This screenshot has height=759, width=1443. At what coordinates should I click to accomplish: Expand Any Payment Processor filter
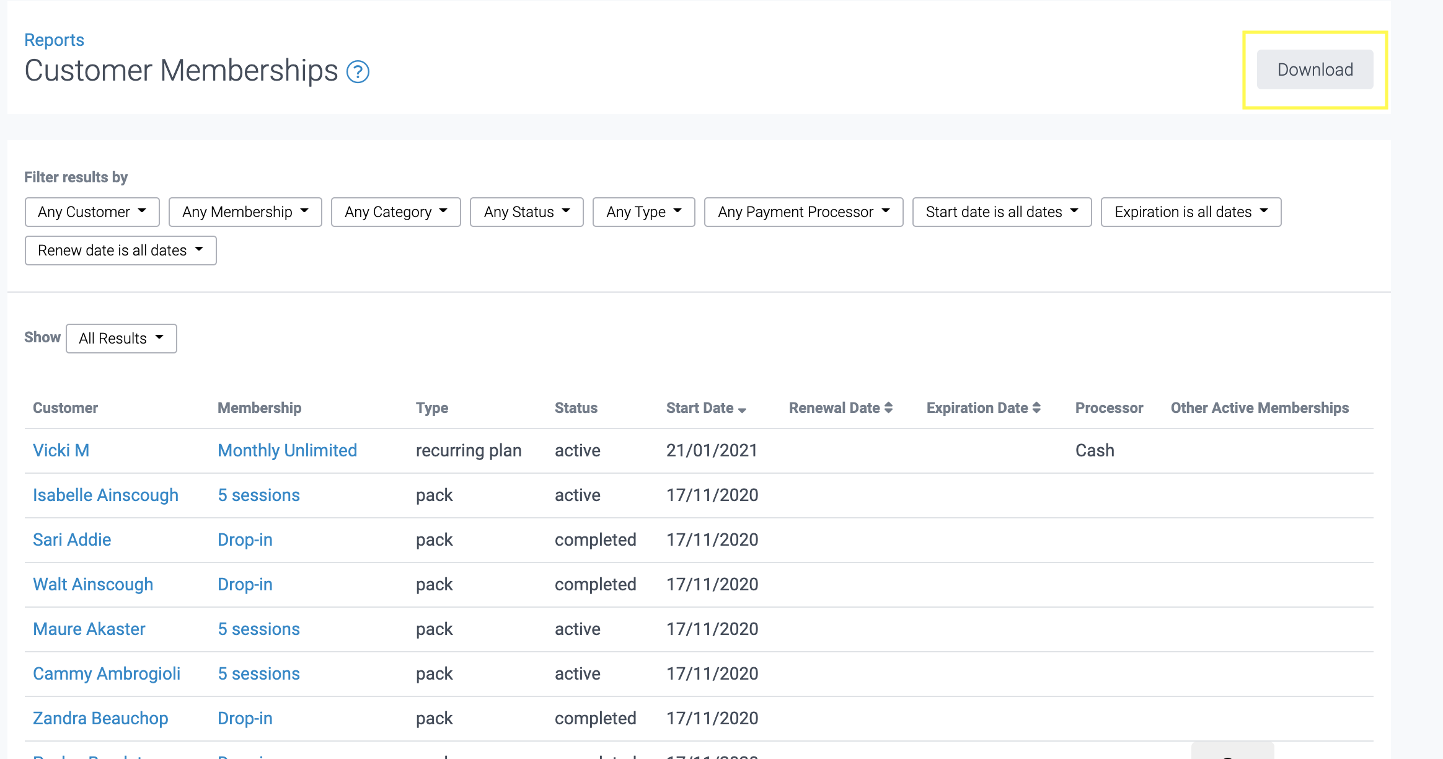point(803,212)
